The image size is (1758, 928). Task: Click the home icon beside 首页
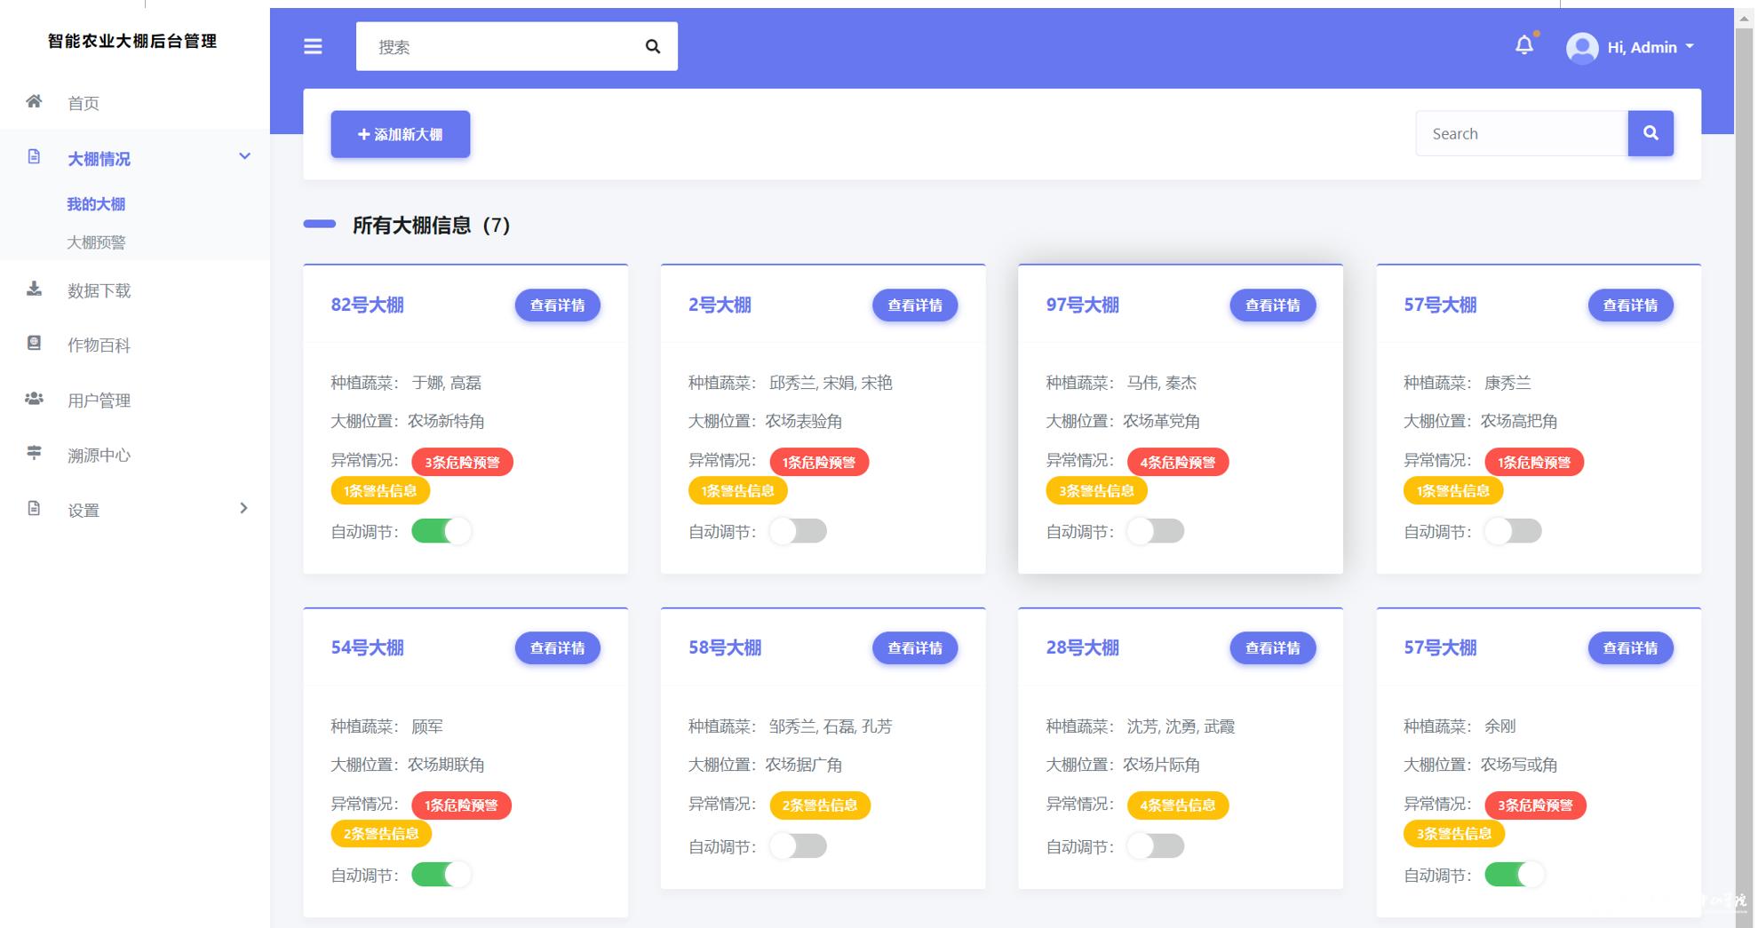tap(34, 101)
